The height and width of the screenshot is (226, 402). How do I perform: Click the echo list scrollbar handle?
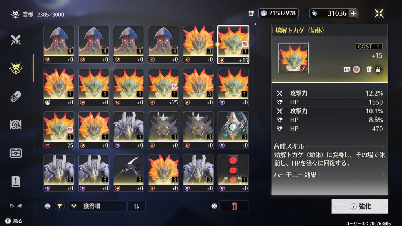click(34, 68)
